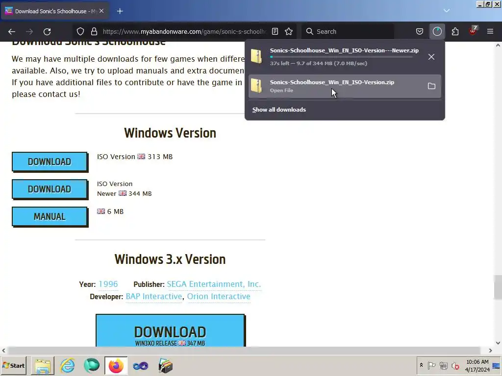Viewport: 502px width, 376px height.
Task: Click the horizontal scroll left arrow
Action: point(3,351)
